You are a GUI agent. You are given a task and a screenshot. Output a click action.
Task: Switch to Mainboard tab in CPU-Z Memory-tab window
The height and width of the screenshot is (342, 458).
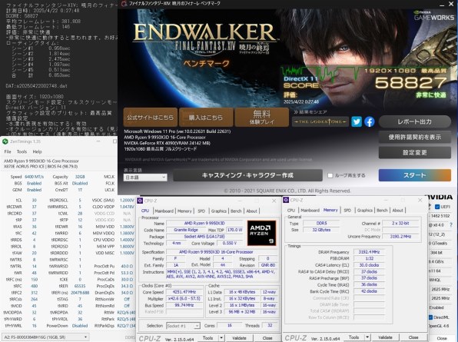pyautogui.click(x=310, y=211)
